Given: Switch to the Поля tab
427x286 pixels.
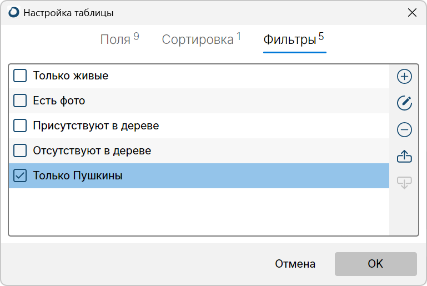Looking at the screenshot, I should [x=119, y=39].
